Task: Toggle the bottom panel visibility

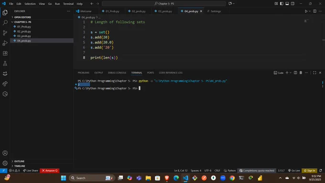Action: click(287, 4)
